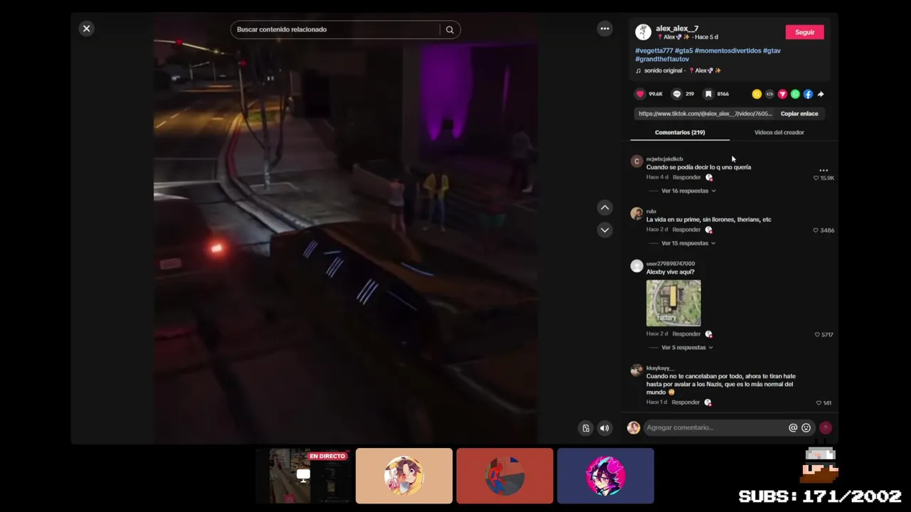Focus the 'Buscar contenido relacionado' search field
Image resolution: width=911 pixels, height=512 pixels.
pos(335,30)
